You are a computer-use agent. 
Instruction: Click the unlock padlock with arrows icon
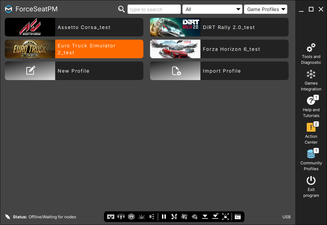pyautogui.click(x=225, y=217)
